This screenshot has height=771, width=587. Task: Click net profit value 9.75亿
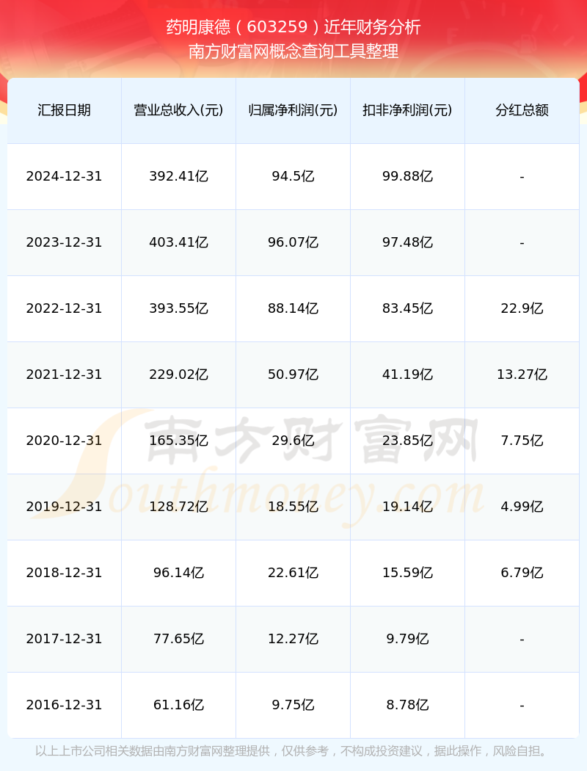(x=293, y=705)
